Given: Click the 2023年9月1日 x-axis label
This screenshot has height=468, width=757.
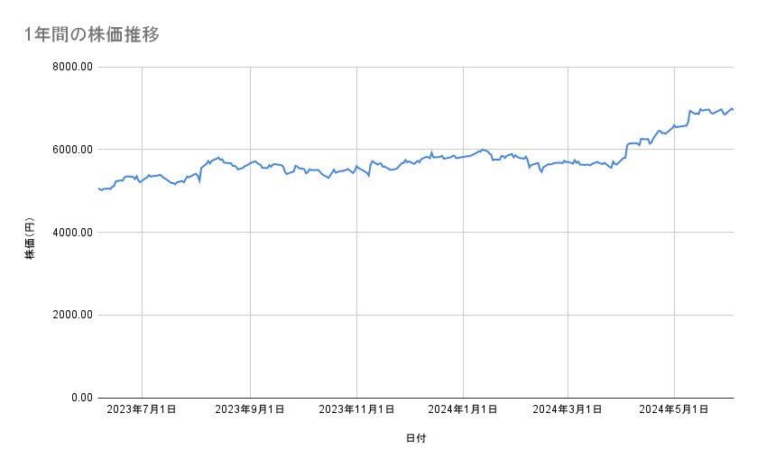Looking at the screenshot, I should 248,410.
